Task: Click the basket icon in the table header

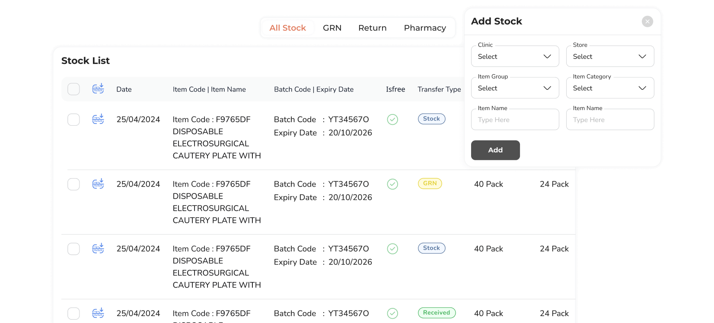Action: point(98,89)
